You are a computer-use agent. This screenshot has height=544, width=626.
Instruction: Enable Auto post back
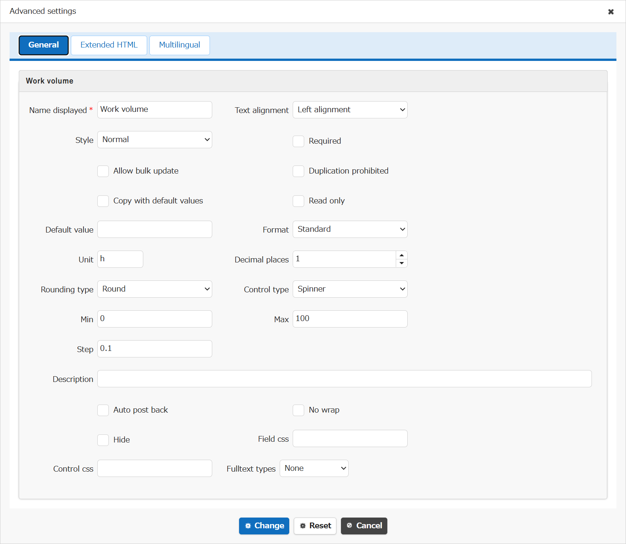click(x=103, y=410)
